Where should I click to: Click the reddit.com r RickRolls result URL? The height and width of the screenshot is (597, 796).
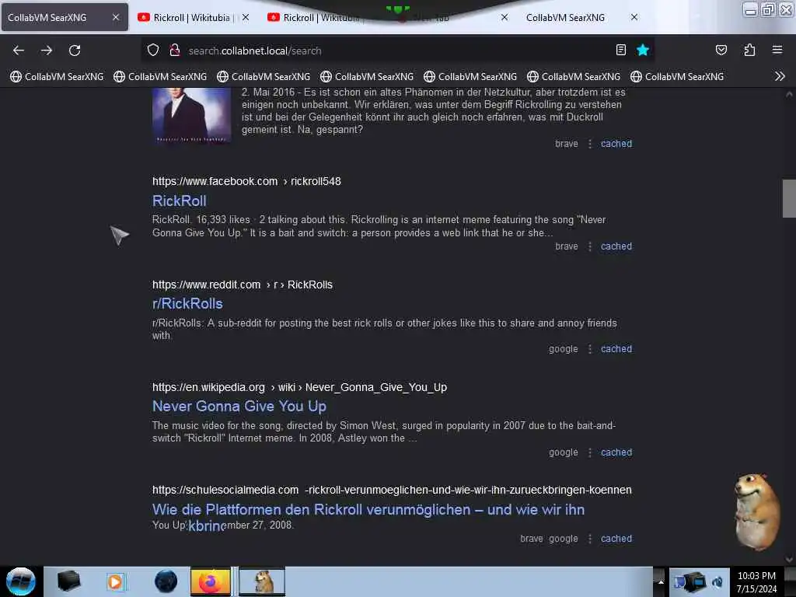243,285
